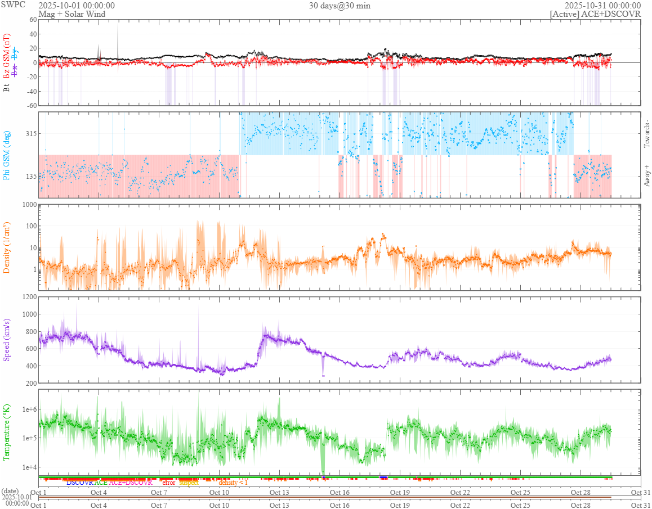Click the Phi GSM (deg) axis label
Viewport: 652px width, 509px height.
(x=7, y=154)
